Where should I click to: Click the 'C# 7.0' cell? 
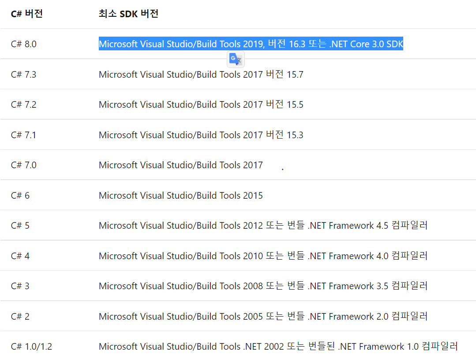(x=24, y=165)
